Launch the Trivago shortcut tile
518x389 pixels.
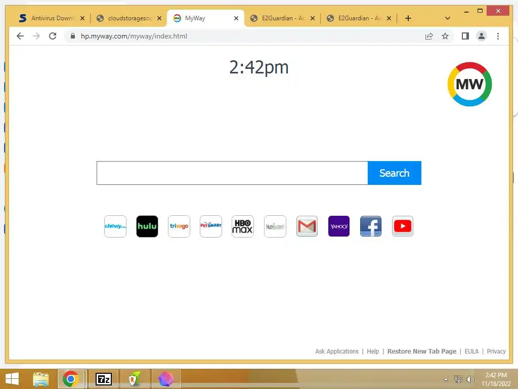click(x=179, y=226)
